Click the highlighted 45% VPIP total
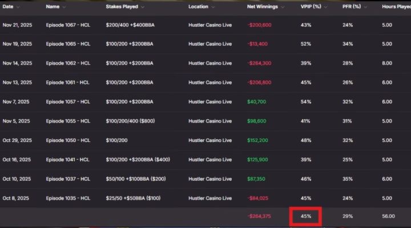Viewport: 411px width, 228px height. [x=306, y=217]
